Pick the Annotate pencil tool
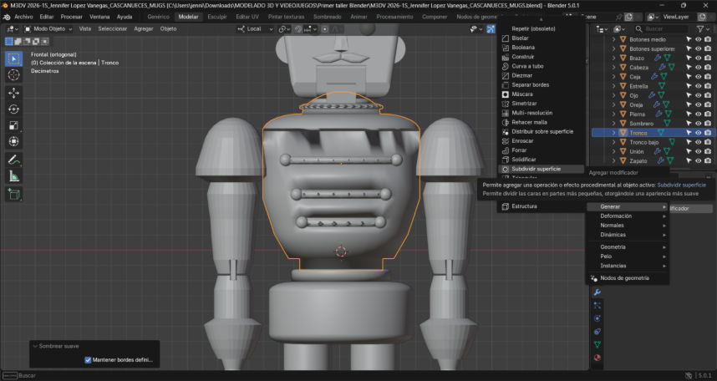 pyautogui.click(x=13, y=159)
